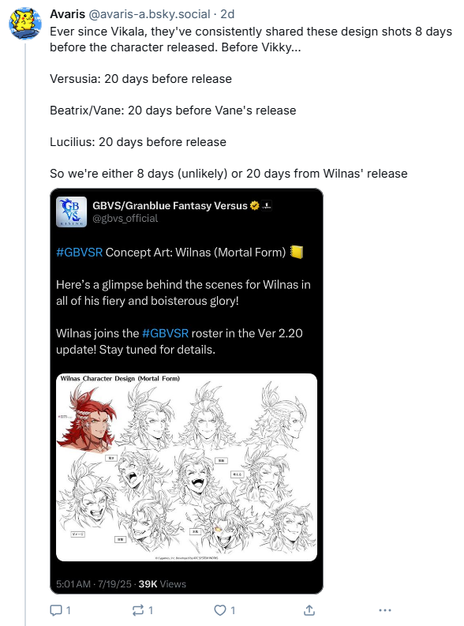Open the share menu icon
The height and width of the screenshot is (626, 464).
click(x=309, y=610)
